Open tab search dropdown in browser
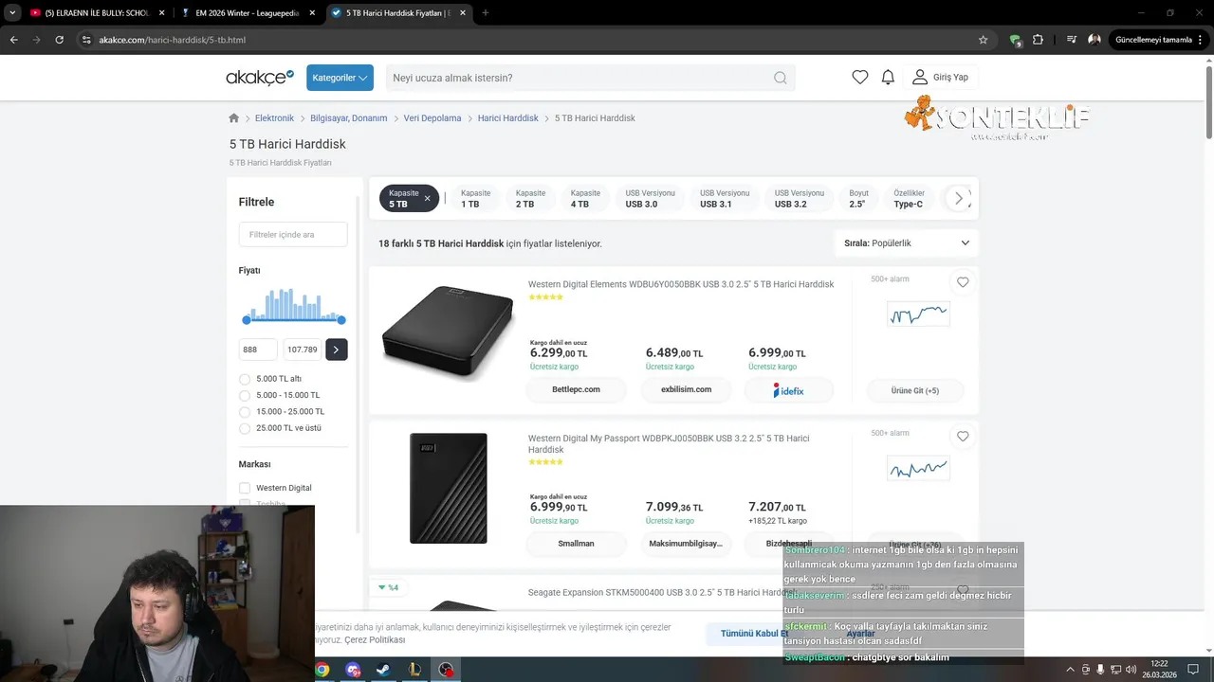The width and height of the screenshot is (1214, 682). 12,13
